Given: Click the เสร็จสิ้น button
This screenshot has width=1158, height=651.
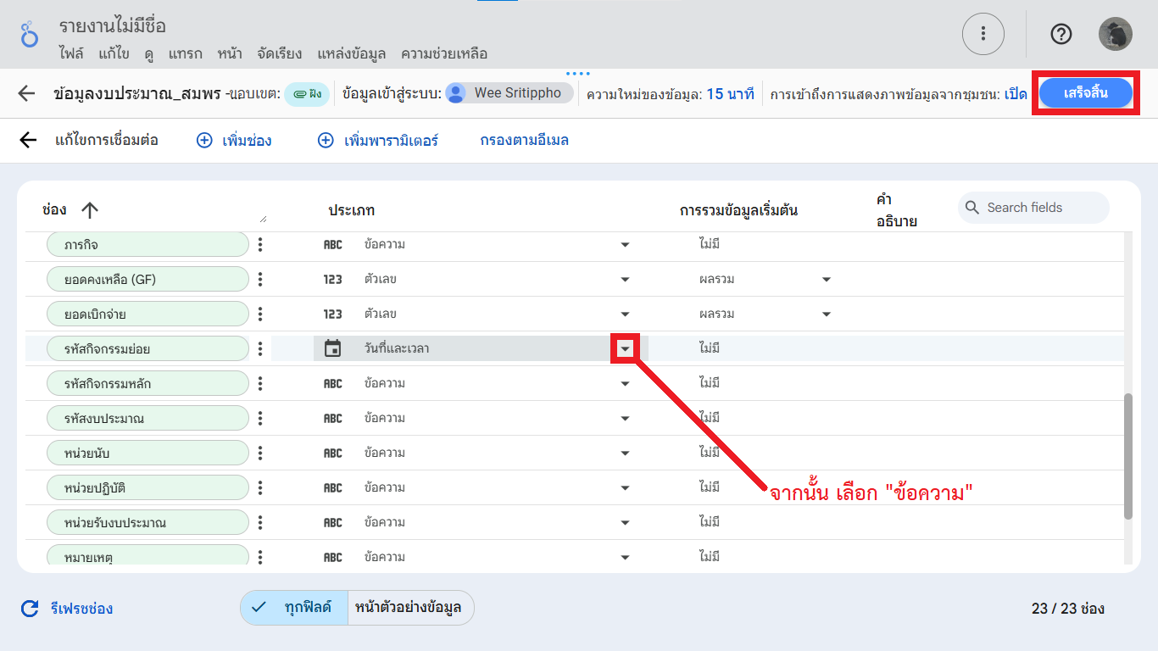Looking at the screenshot, I should (x=1086, y=94).
